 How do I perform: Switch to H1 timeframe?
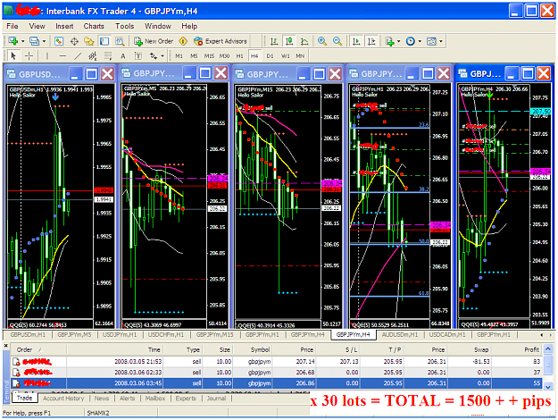pos(240,56)
